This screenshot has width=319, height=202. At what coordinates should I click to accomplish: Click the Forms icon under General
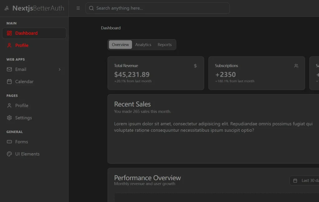[9, 142]
